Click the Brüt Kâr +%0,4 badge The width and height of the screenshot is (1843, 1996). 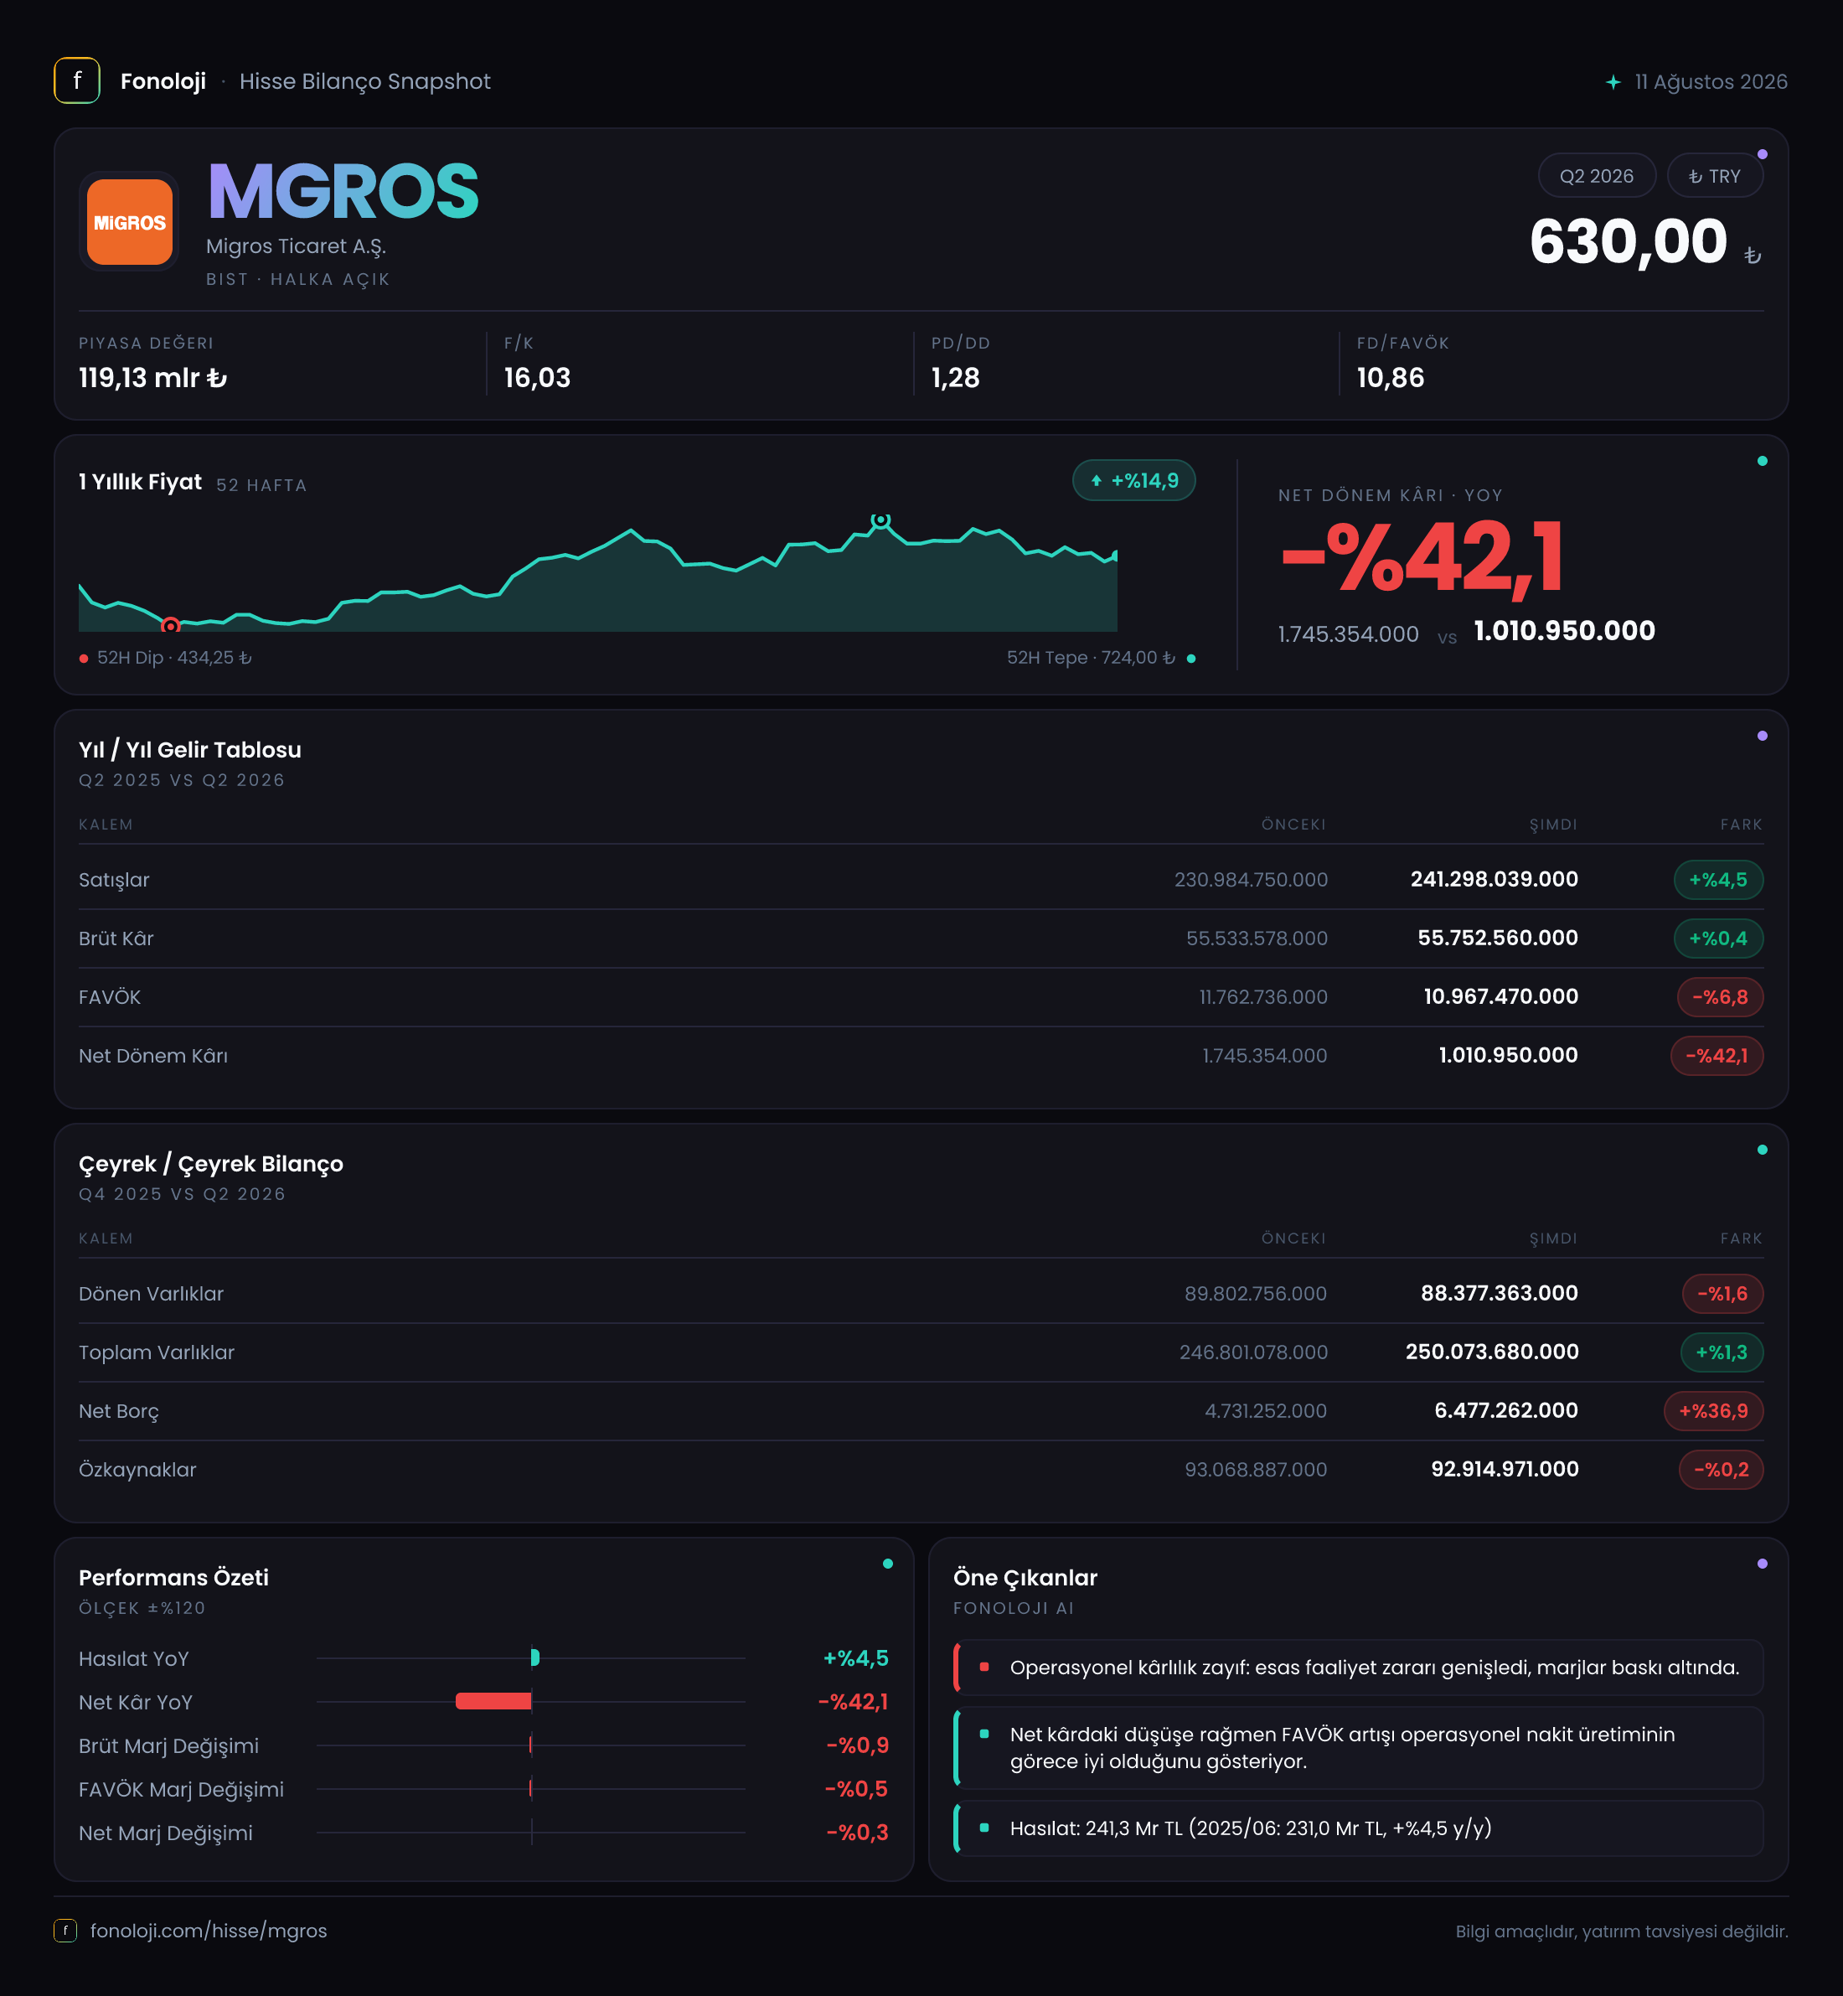tap(1718, 939)
